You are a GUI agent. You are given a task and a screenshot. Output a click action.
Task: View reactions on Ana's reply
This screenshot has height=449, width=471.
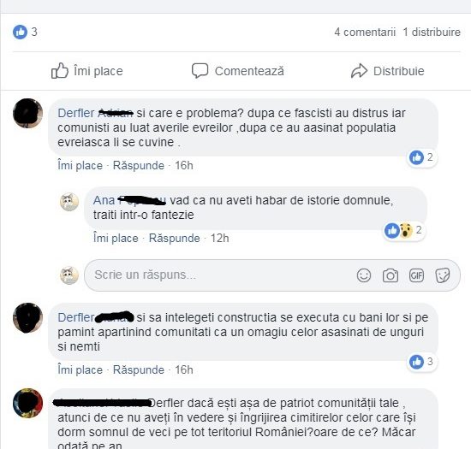click(x=403, y=230)
